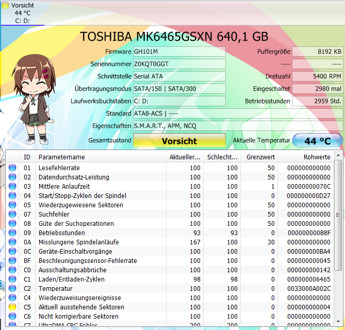Select the Vorsicht disk tab C: D:
This screenshot has height=330, width=345.
(23, 13)
